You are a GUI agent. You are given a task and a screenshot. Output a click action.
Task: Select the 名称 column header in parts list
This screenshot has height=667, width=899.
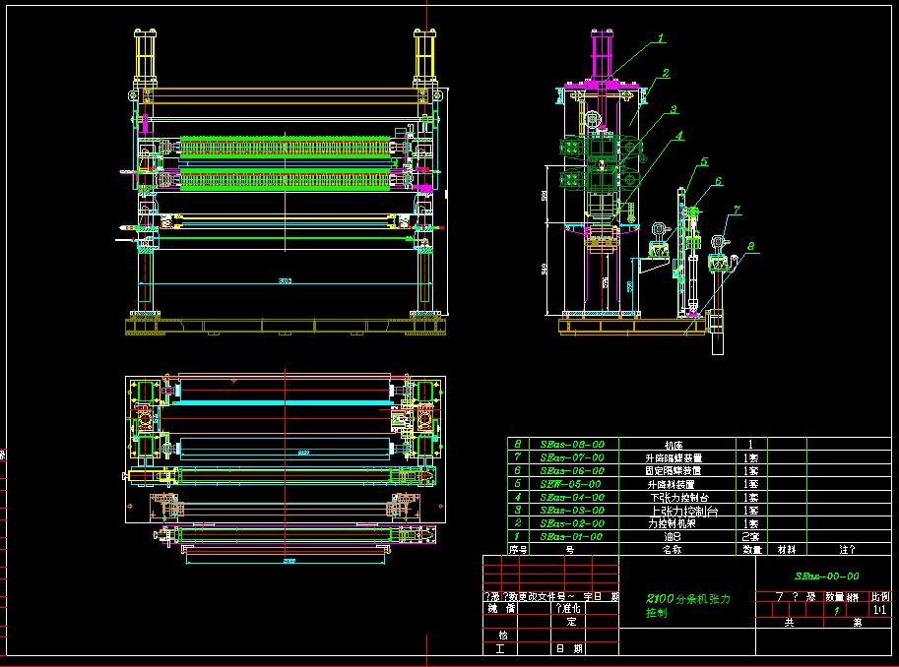(672, 550)
